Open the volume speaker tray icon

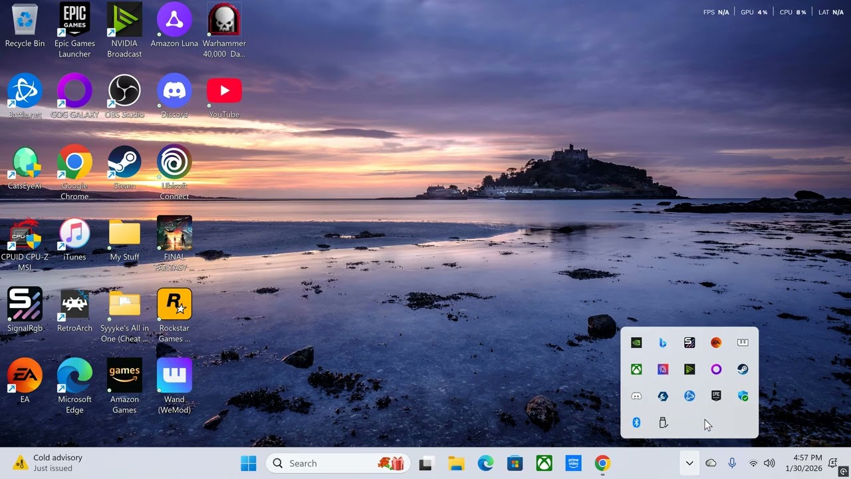tap(769, 463)
